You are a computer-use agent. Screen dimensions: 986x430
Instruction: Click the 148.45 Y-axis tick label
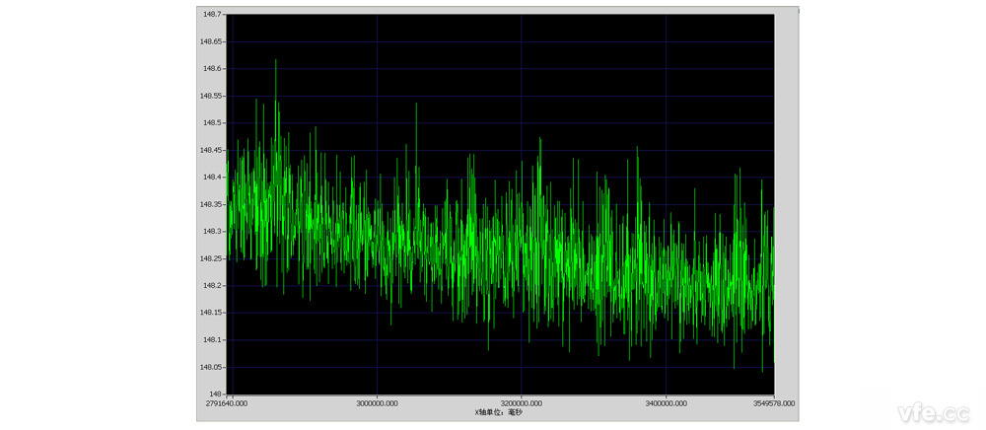[211, 150]
